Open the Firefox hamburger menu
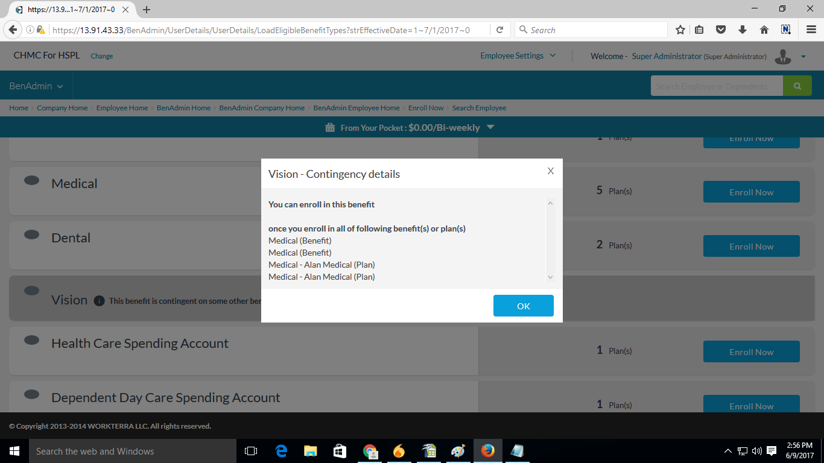This screenshot has width=824, height=463. [811, 30]
